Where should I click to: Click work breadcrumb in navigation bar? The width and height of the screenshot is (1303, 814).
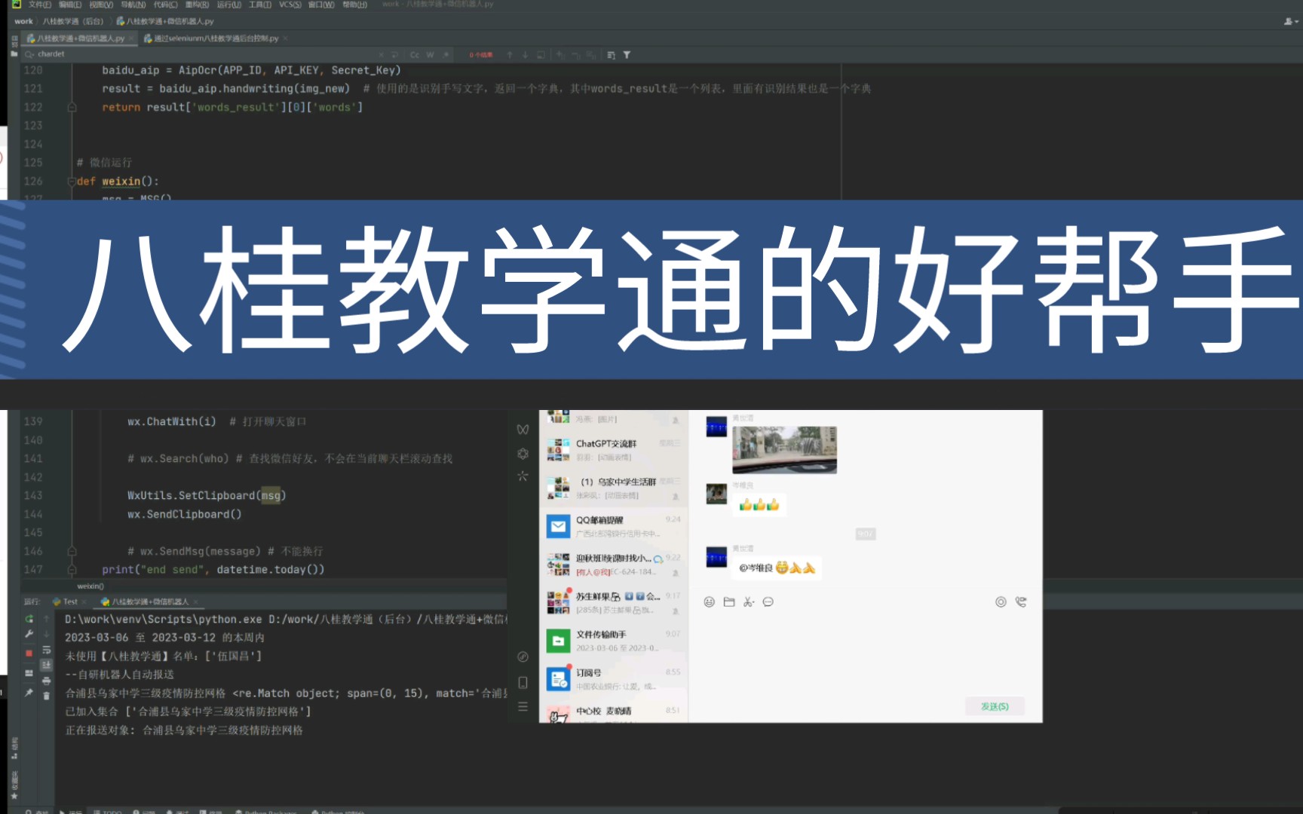[23, 21]
